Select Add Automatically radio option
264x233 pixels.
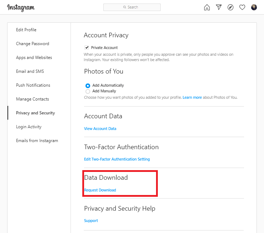[x=88, y=86]
